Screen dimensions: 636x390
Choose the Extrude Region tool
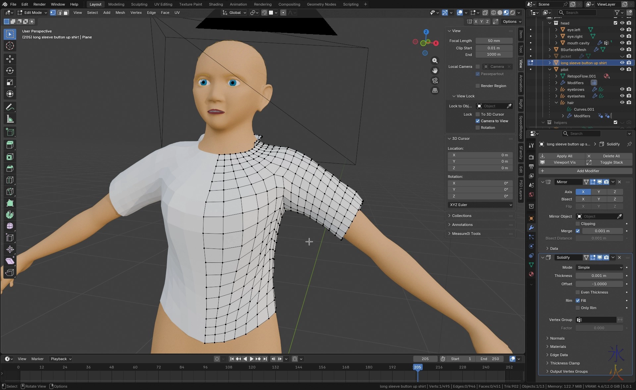pyautogui.click(x=10, y=144)
